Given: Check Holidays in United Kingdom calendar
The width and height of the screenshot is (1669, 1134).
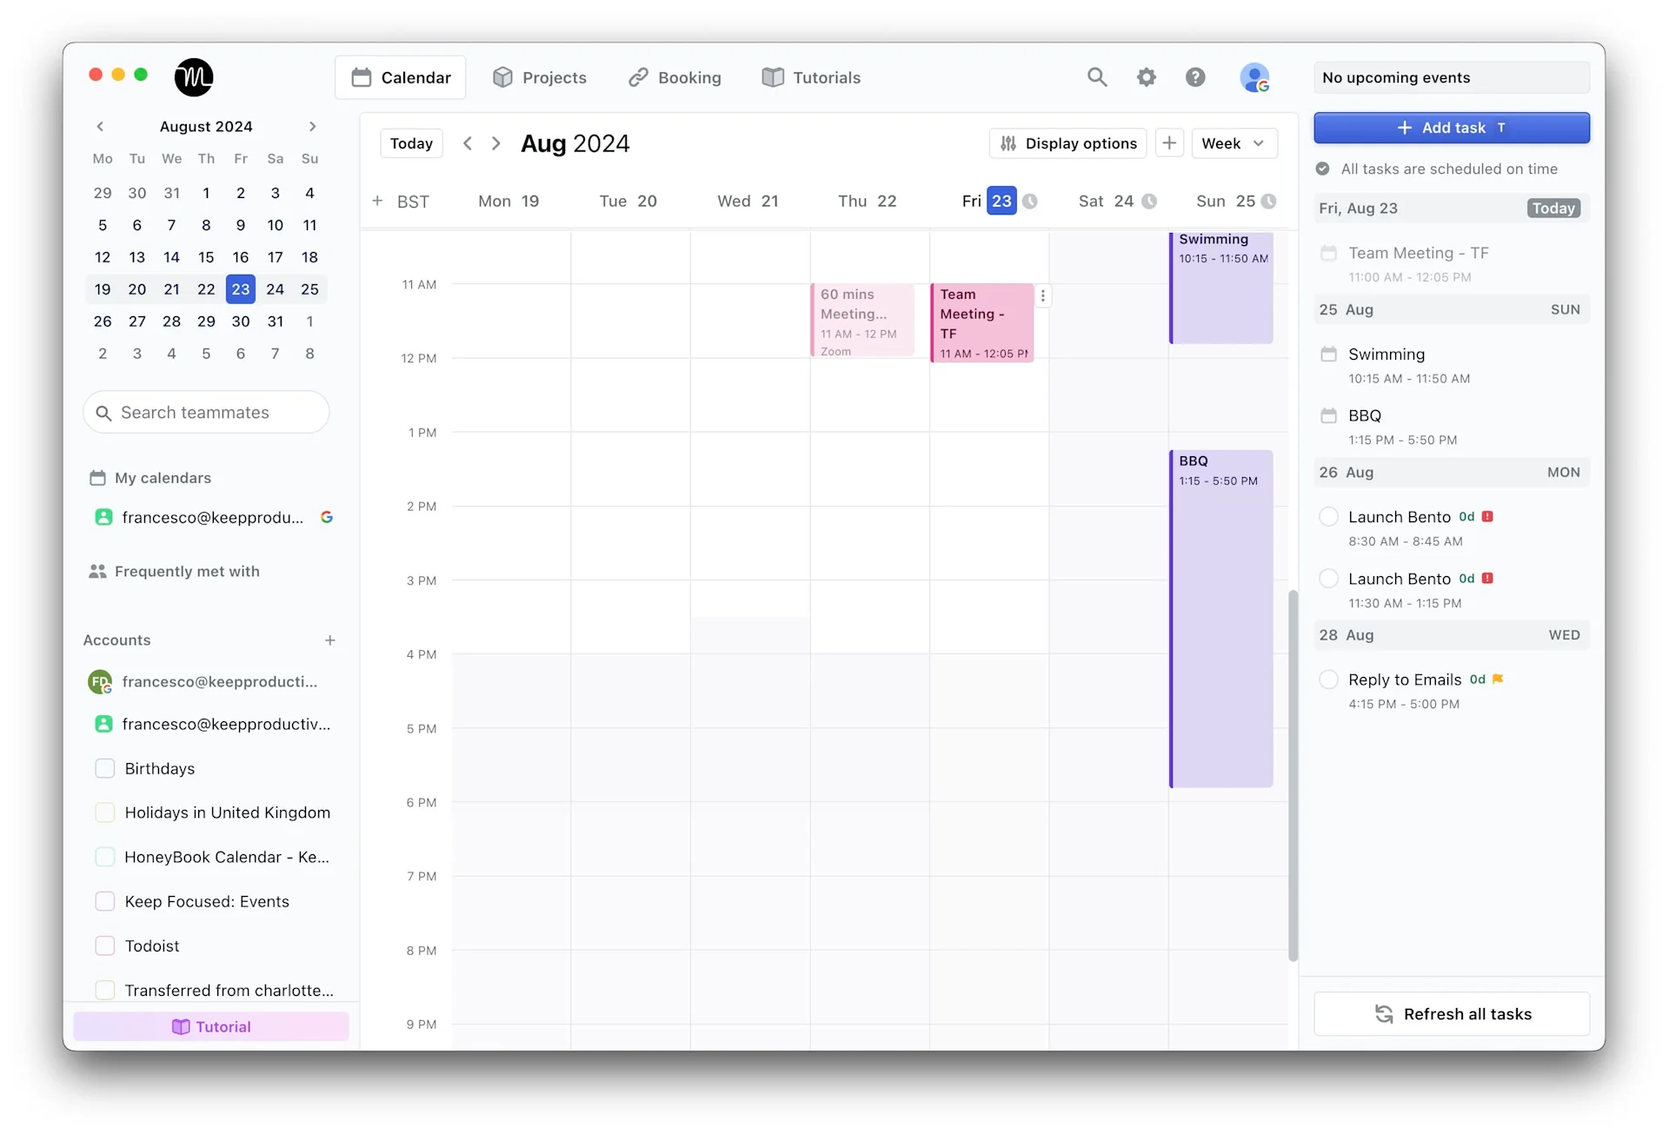Looking at the screenshot, I should [x=104, y=812].
